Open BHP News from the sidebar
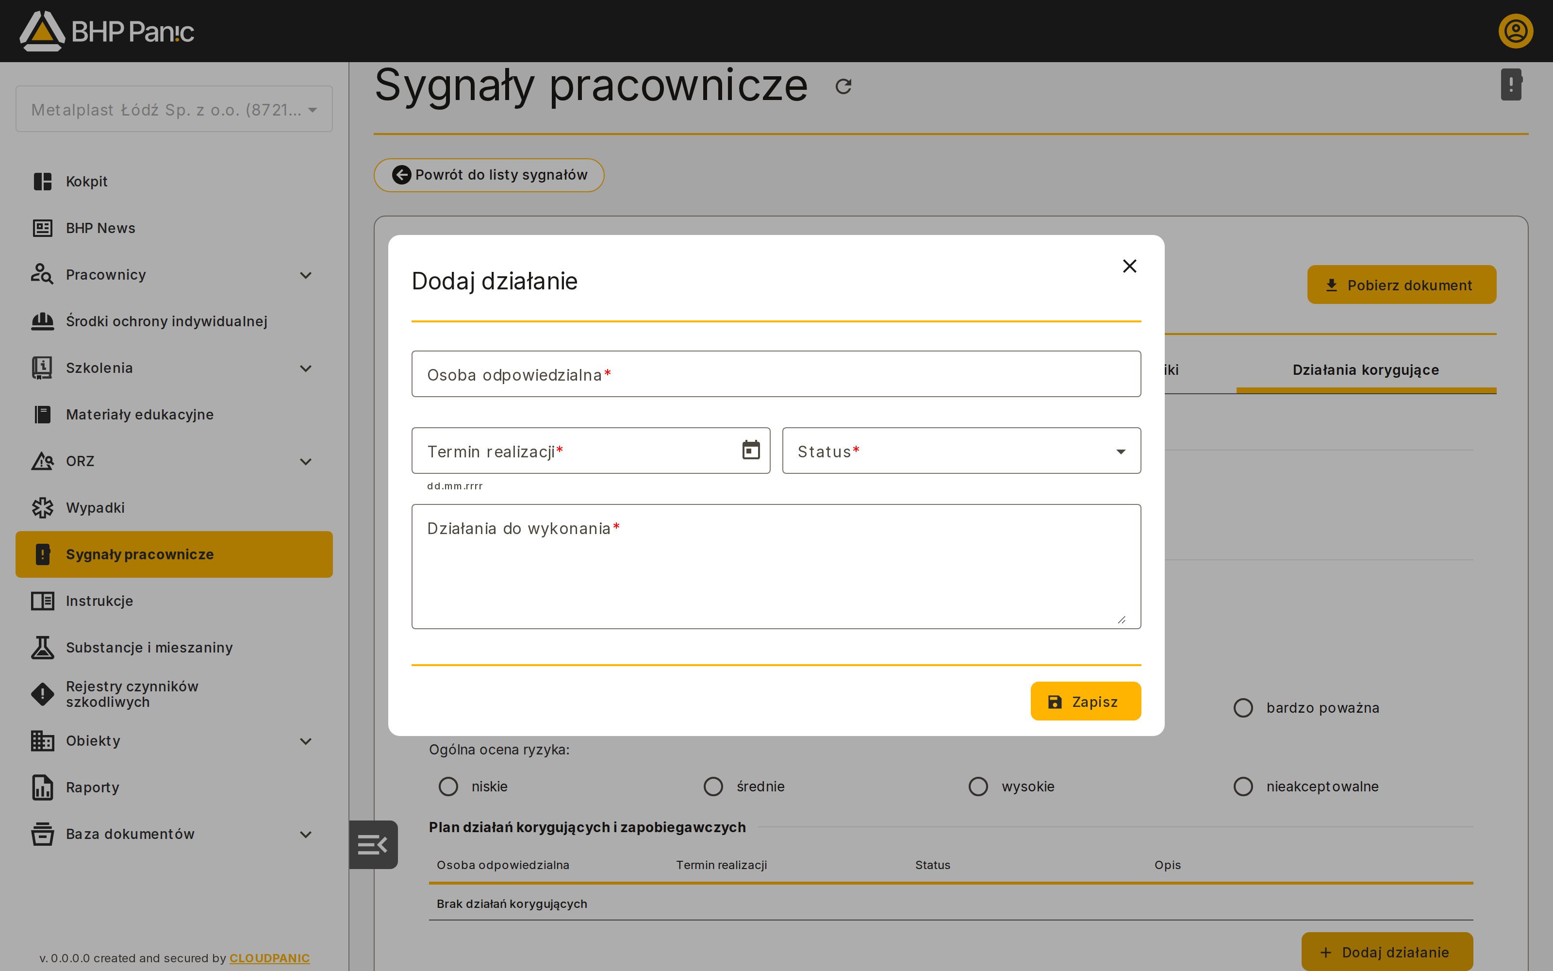This screenshot has height=971, width=1553. tap(174, 228)
